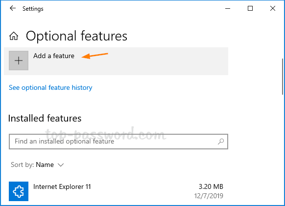This screenshot has width=285, height=206.
Task: Maximize the Settings window
Action: (250, 8)
